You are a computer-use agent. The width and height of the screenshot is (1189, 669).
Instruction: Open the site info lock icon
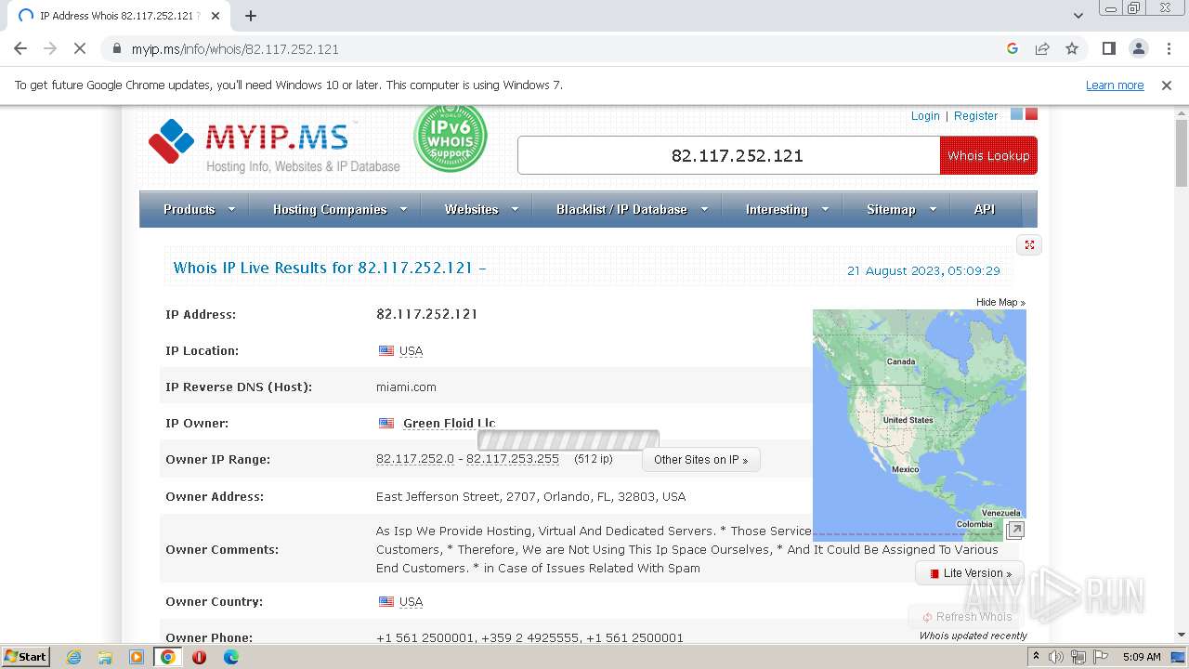point(116,49)
